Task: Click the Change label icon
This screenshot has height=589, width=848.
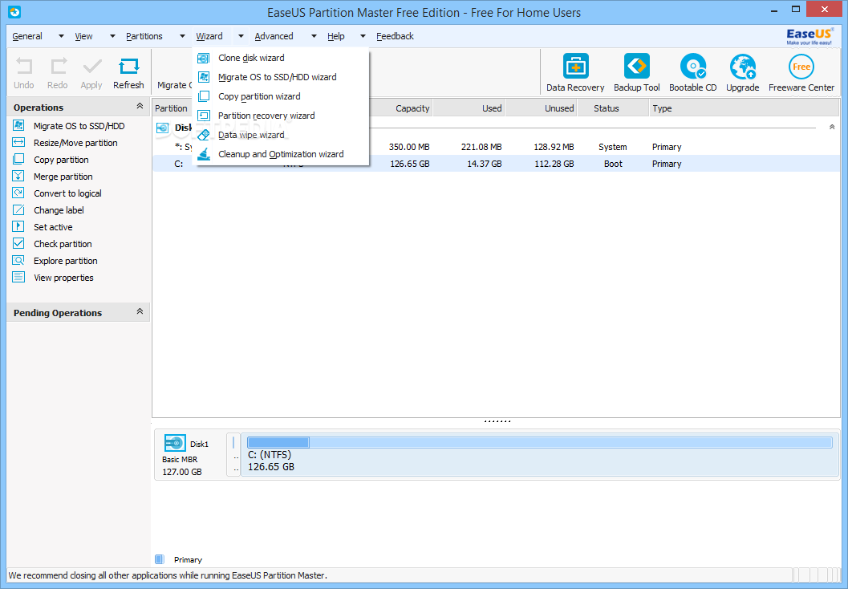Action: tap(18, 209)
